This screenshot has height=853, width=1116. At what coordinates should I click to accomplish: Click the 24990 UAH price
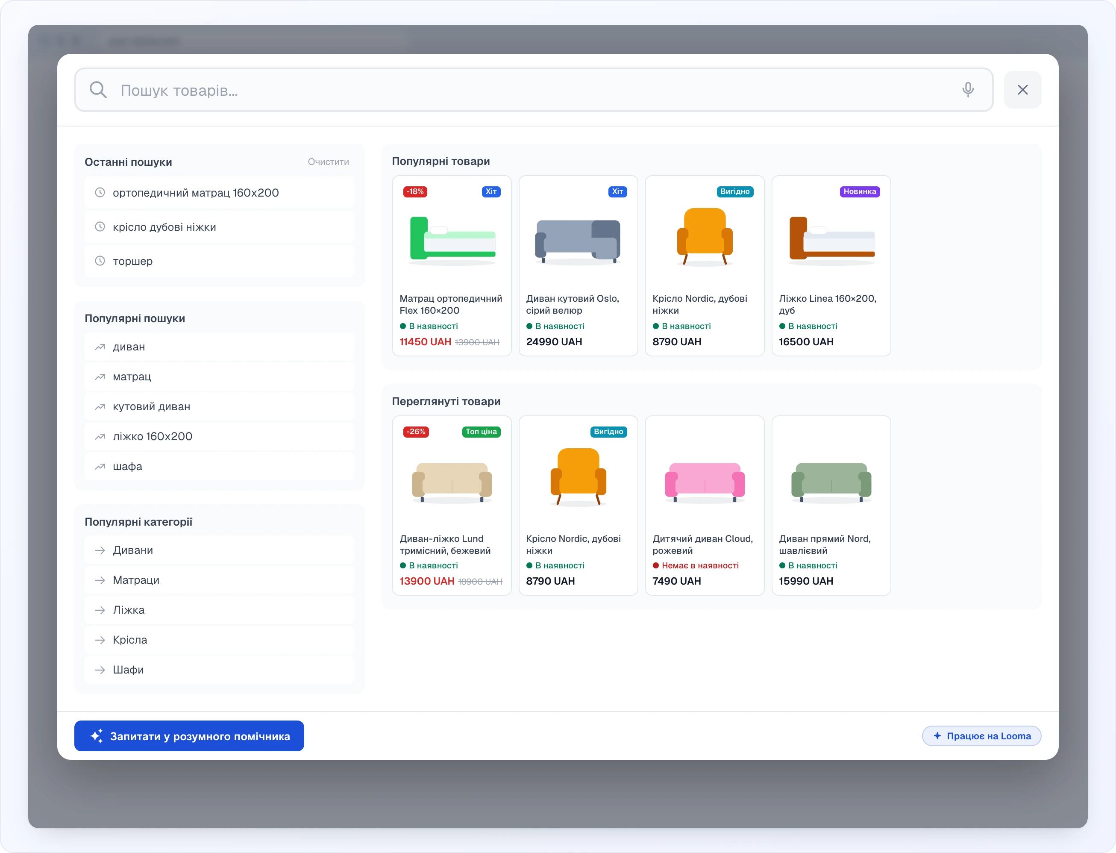click(x=554, y=342)
